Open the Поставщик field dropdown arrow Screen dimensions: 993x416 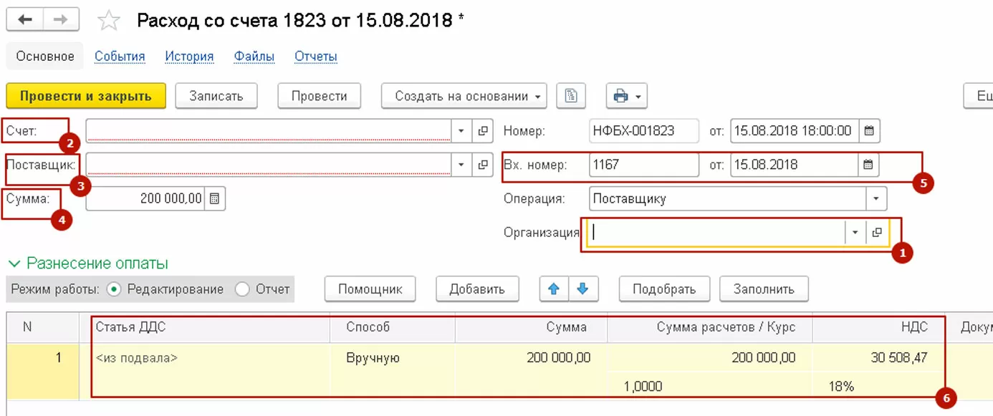(x=461, y=165)
